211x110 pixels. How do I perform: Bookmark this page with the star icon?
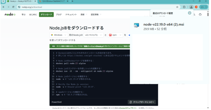177,7
